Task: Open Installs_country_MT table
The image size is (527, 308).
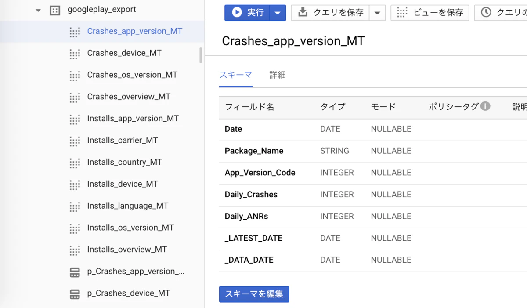Action: 125,162
